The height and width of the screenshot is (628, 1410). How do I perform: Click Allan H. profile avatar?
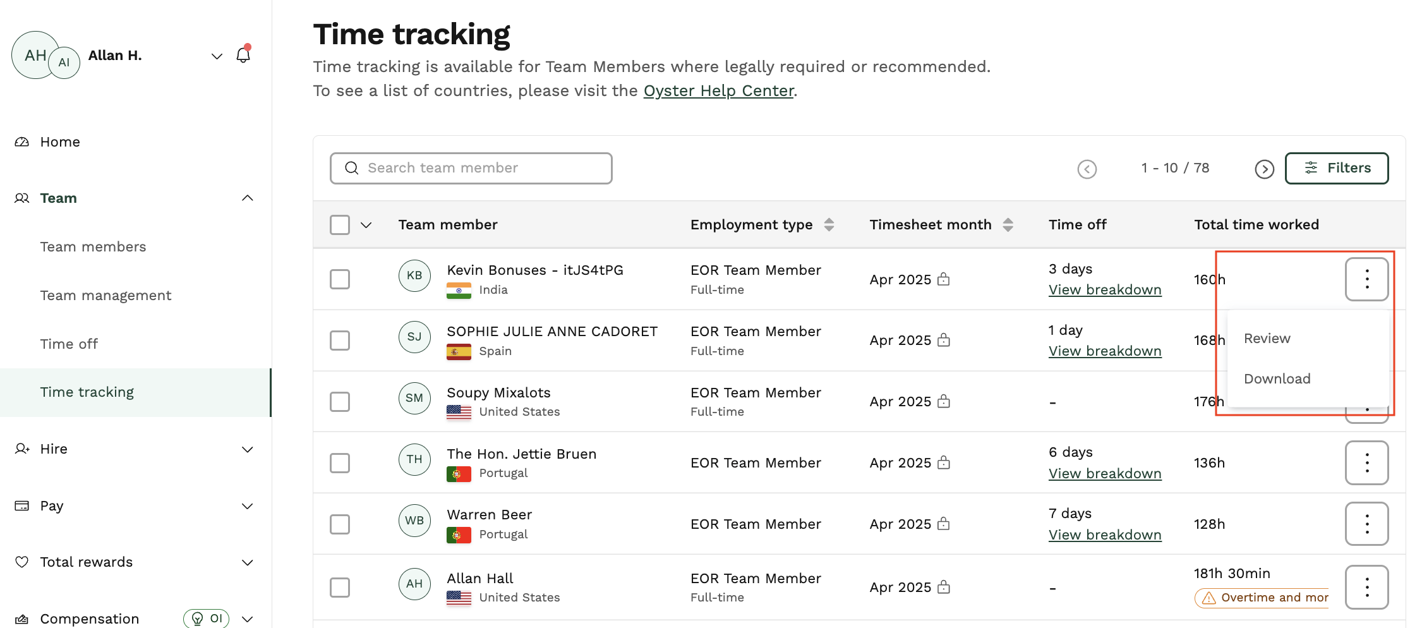pos(34,55)
